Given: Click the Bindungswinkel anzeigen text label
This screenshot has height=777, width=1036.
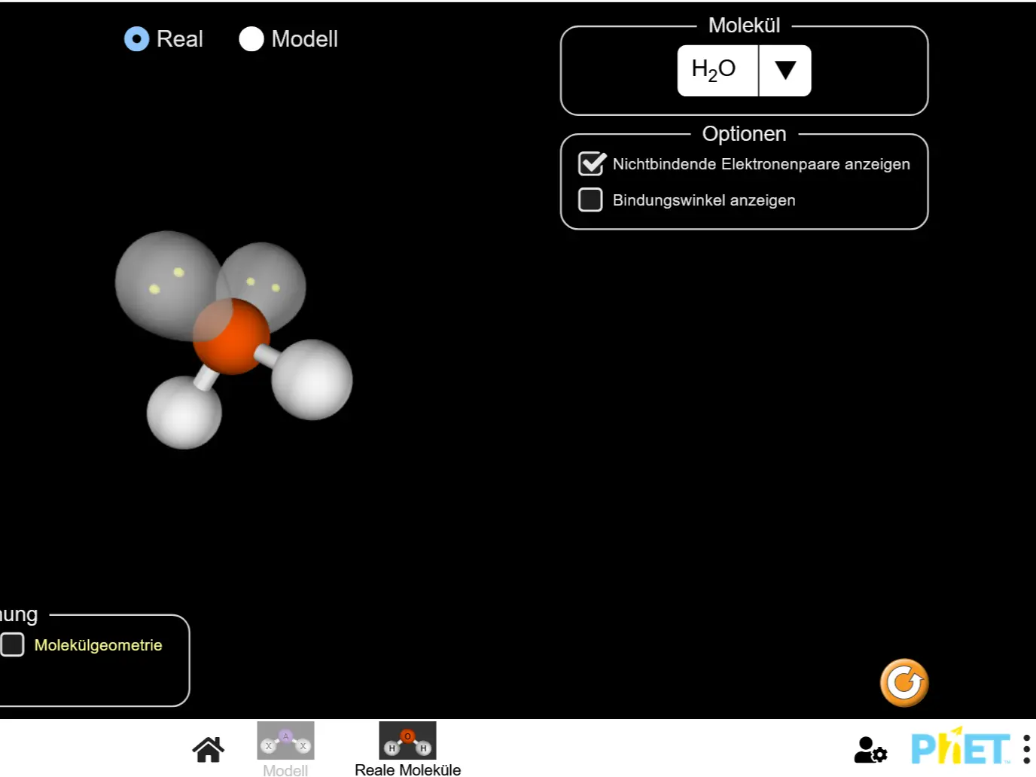Looking at the screenshot, I should [x=703, y=200].
